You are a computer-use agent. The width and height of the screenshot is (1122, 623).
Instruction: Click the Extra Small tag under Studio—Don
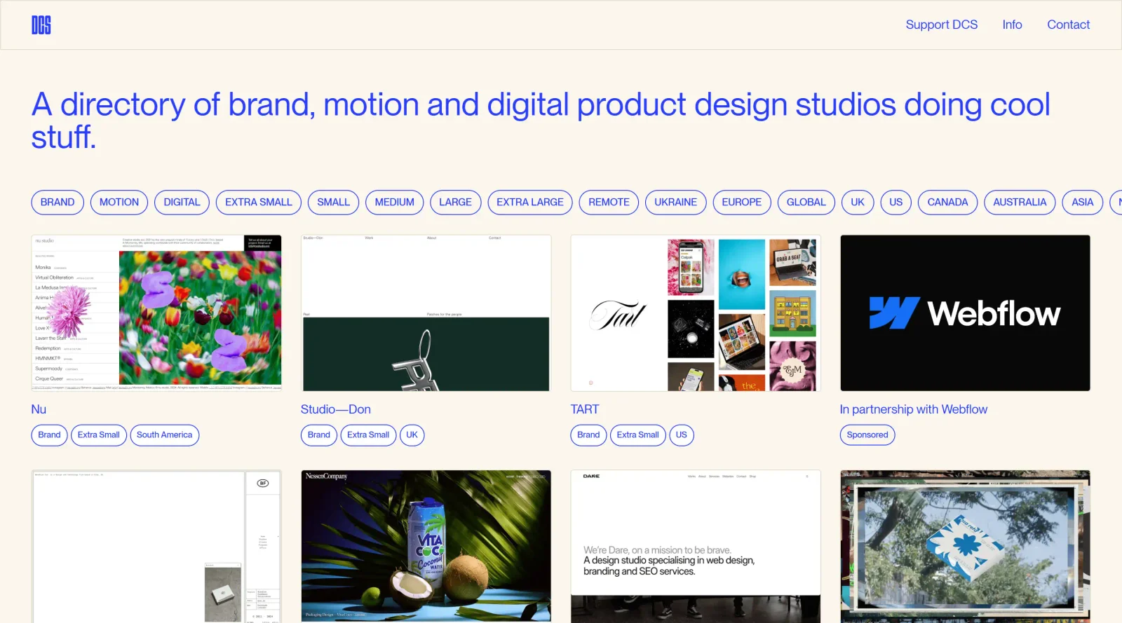click(368, 434)
